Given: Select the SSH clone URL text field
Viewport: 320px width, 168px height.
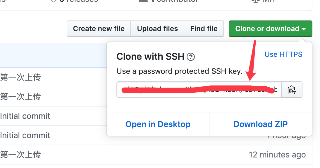Looking at the screenshot, I should click(199, 90).
